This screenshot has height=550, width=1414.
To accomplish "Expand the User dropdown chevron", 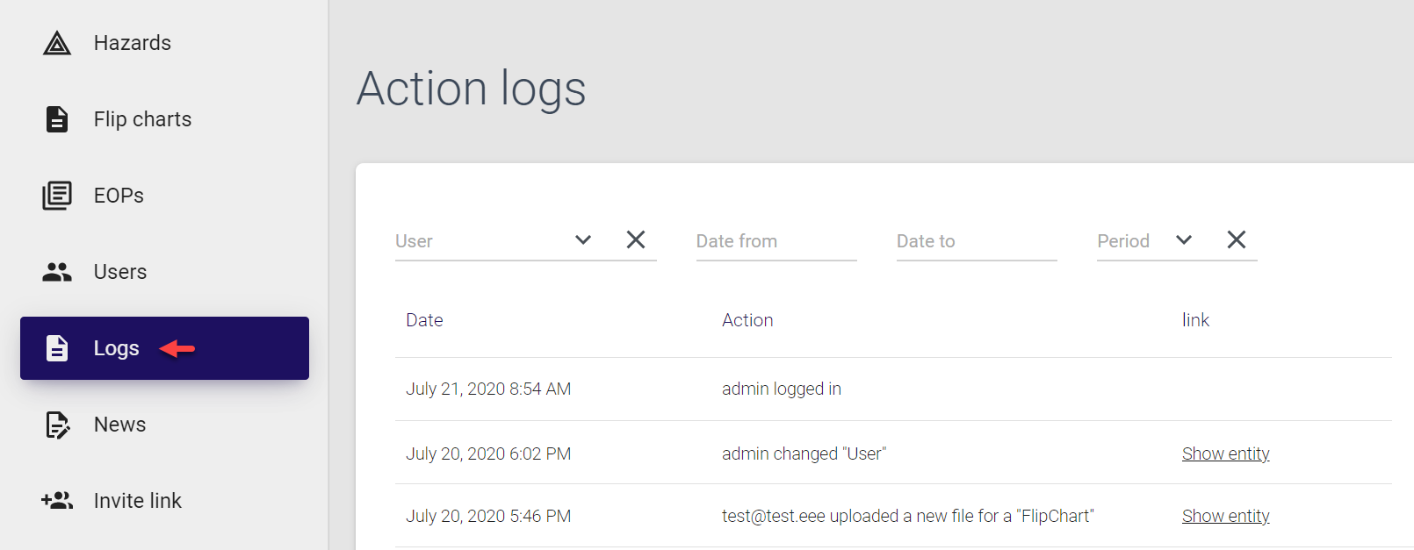I will [583, 239].
